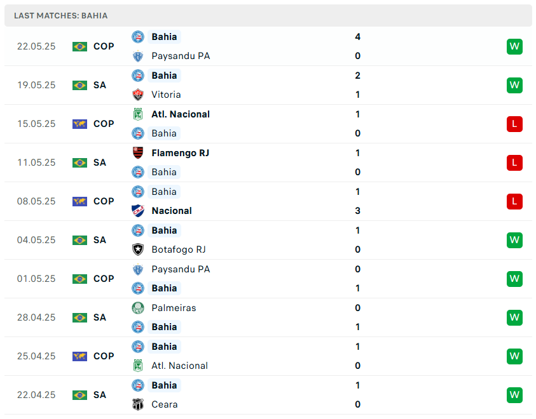Click the SA league label on 28.04.25 row
The image size is (536, 419).
pyautogui.click(x=100, y=317)
